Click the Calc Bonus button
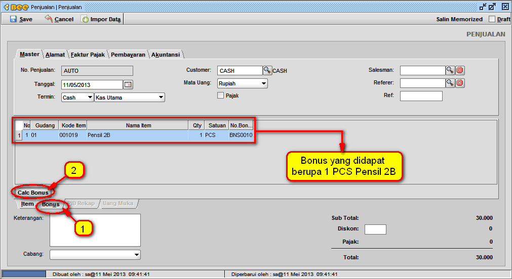Image resolution: width=512 pixels, height=279 pixels. 32,193
